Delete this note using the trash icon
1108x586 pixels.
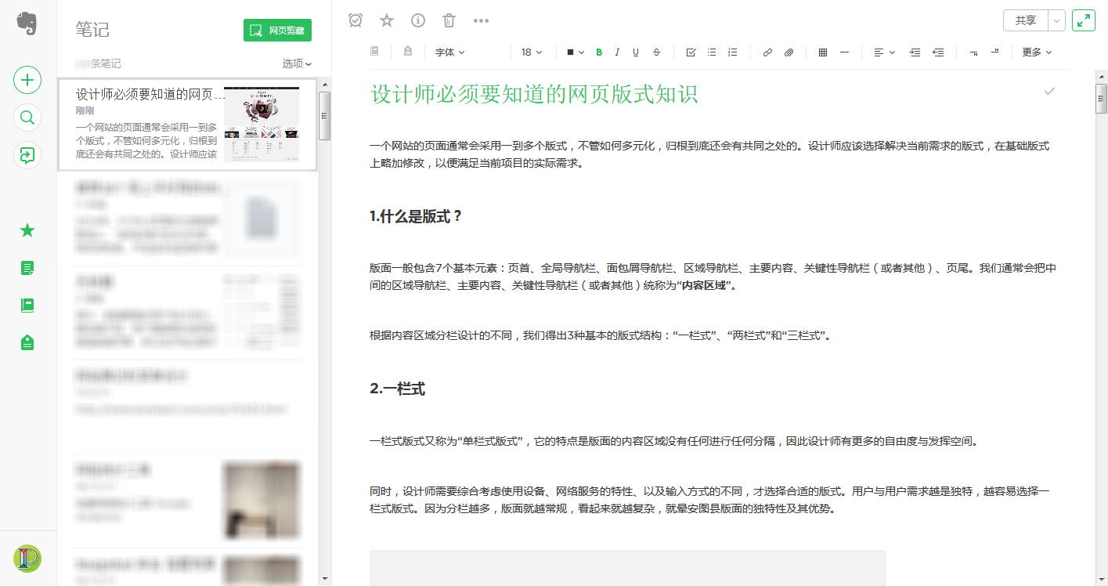449,20
